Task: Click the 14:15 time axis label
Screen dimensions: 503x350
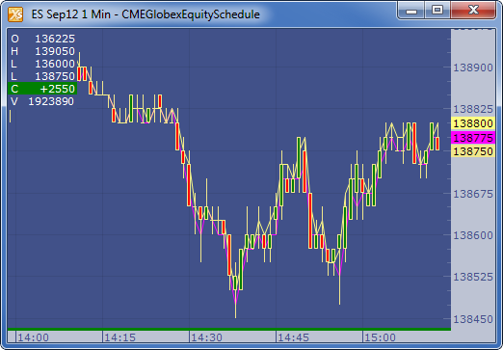Action: tap(119, 337)
